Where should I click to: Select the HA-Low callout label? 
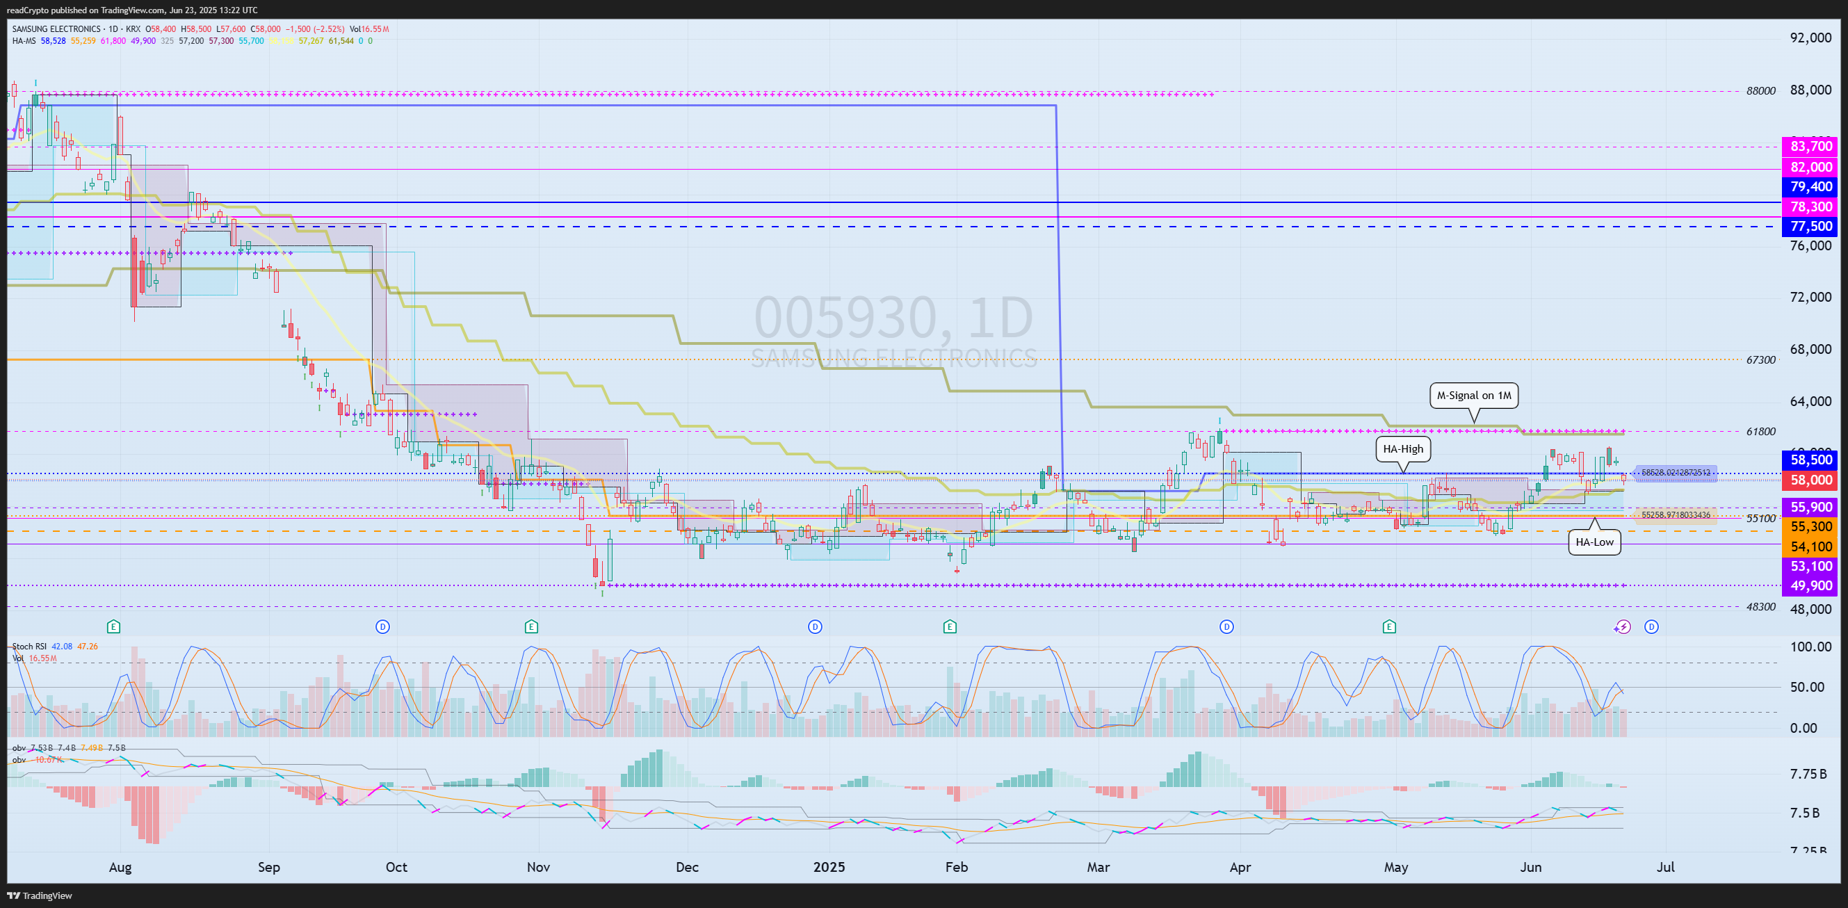(1594, 542)
